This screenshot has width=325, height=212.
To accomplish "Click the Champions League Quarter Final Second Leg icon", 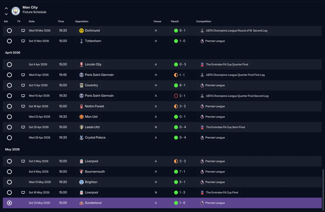I will pos(202,96).
